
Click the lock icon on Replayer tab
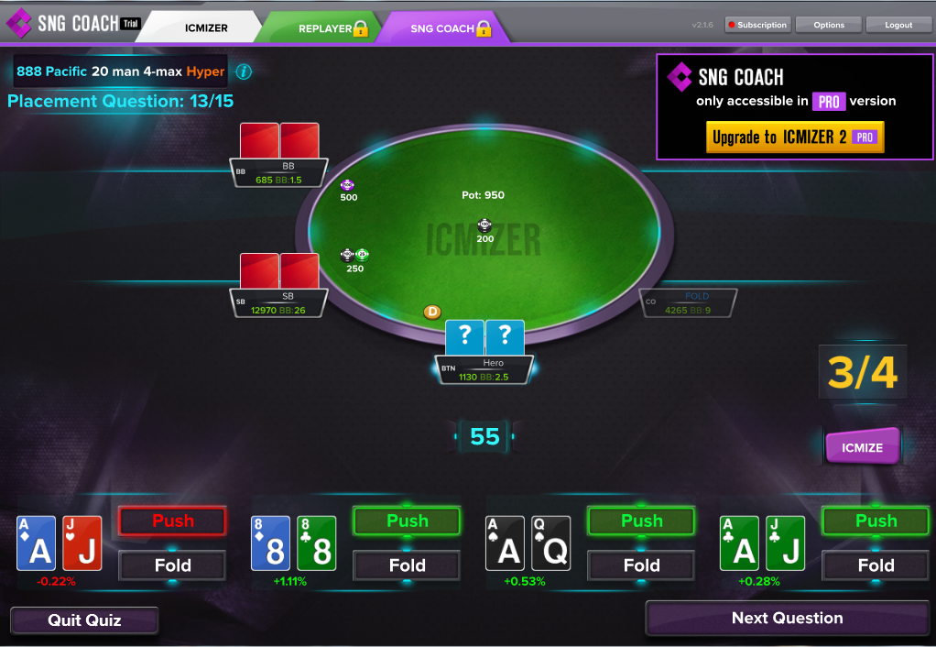[x=361, y=28]
